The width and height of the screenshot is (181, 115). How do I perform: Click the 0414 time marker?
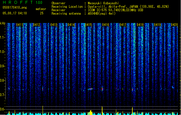[x=71, y=25]
